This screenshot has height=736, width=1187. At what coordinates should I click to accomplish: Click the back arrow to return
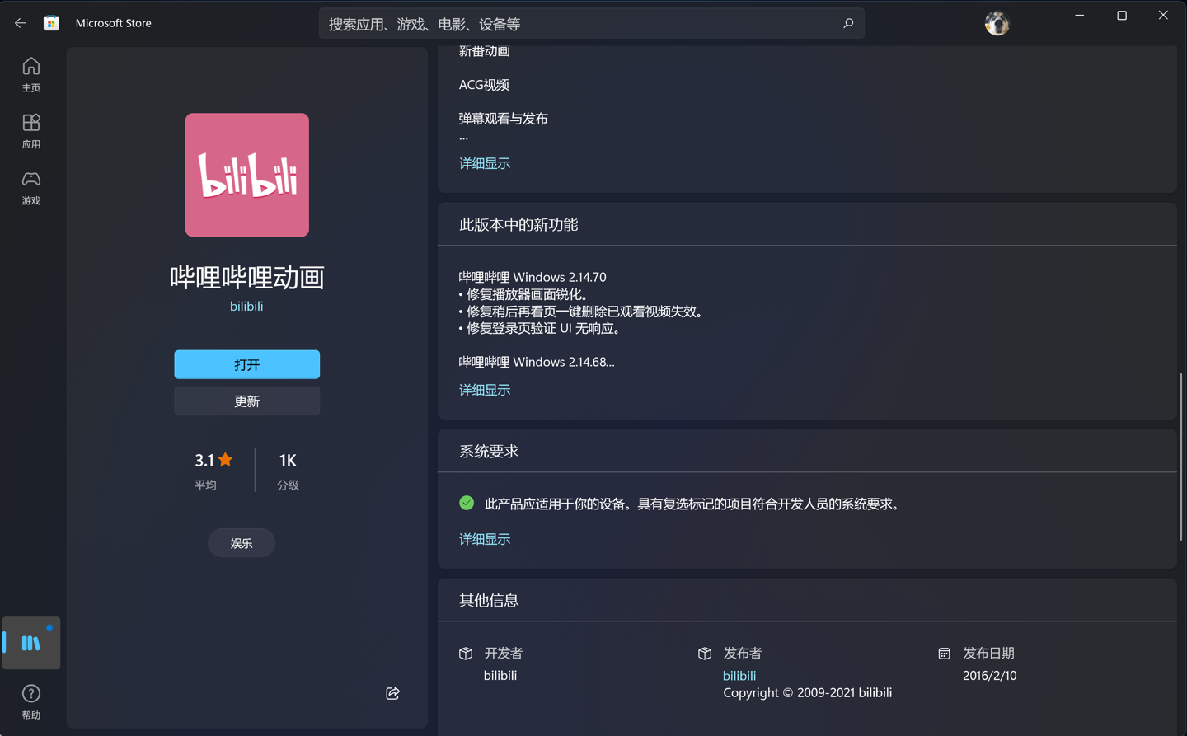tap(20, 22)
